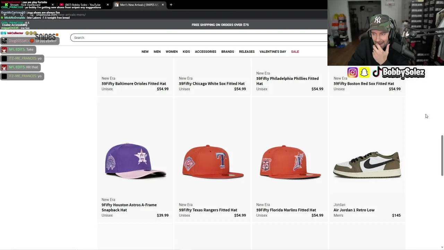Switch to the Stream - Kick Dashboard tab

click(26, 5)
